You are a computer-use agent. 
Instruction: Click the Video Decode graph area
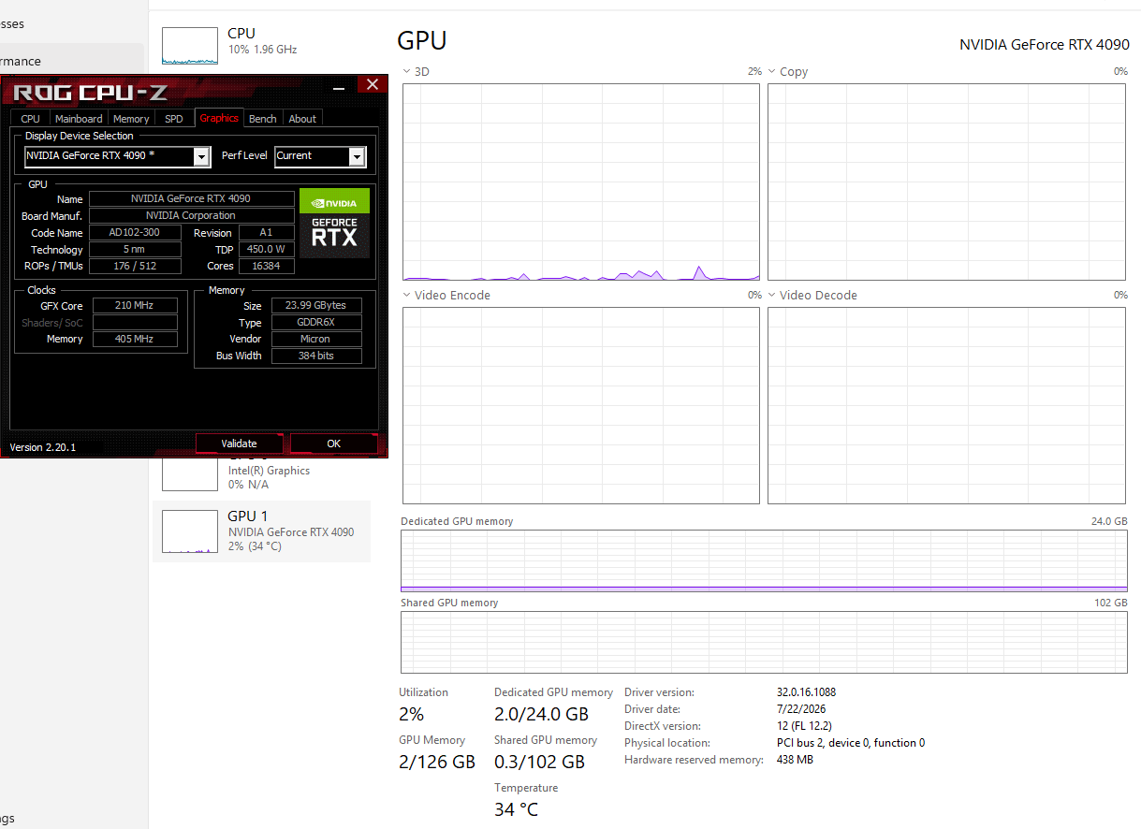[x=946, y=406]
